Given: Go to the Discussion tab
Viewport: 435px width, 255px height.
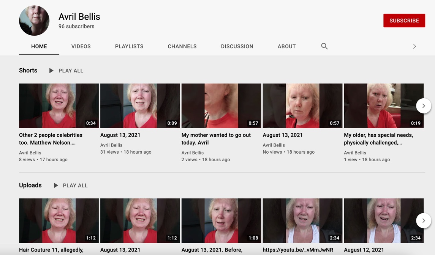Looking at the screenshot, I should pyautogui.click(x=237, y=46).
